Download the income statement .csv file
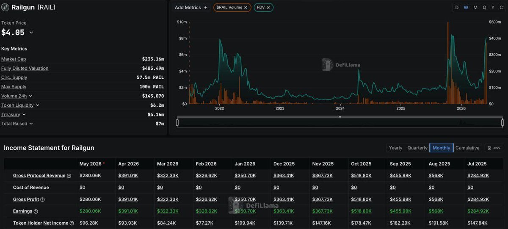This screenshot has width=508, height=229. (494, 148)
